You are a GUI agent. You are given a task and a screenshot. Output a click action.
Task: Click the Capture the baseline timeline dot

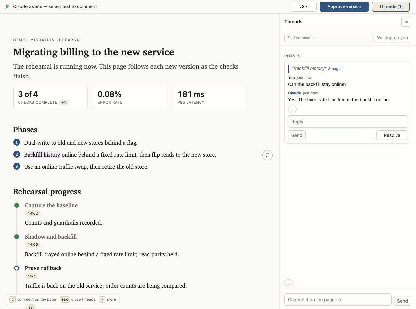(x=17, y=205)
